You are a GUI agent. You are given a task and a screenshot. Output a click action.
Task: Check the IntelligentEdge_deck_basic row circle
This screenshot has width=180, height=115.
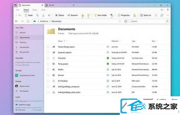[48, 92]
